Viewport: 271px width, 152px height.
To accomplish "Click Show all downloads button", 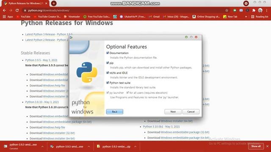I will coord(256,147).
